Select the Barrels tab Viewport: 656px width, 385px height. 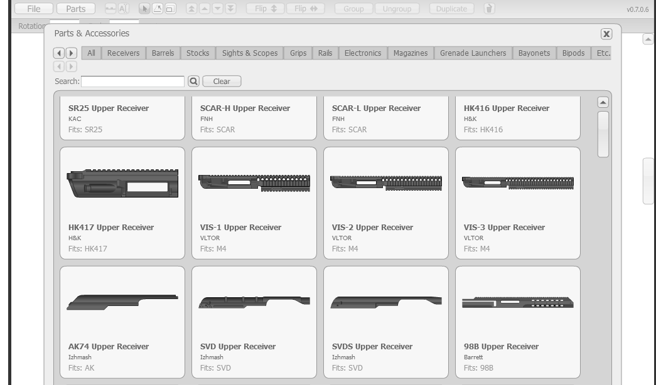(x=163, y=53)
